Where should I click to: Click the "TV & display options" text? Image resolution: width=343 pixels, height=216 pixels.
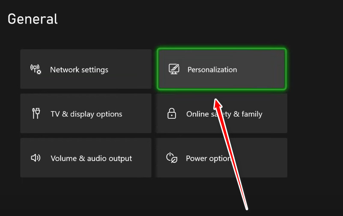tap(86, 114)
